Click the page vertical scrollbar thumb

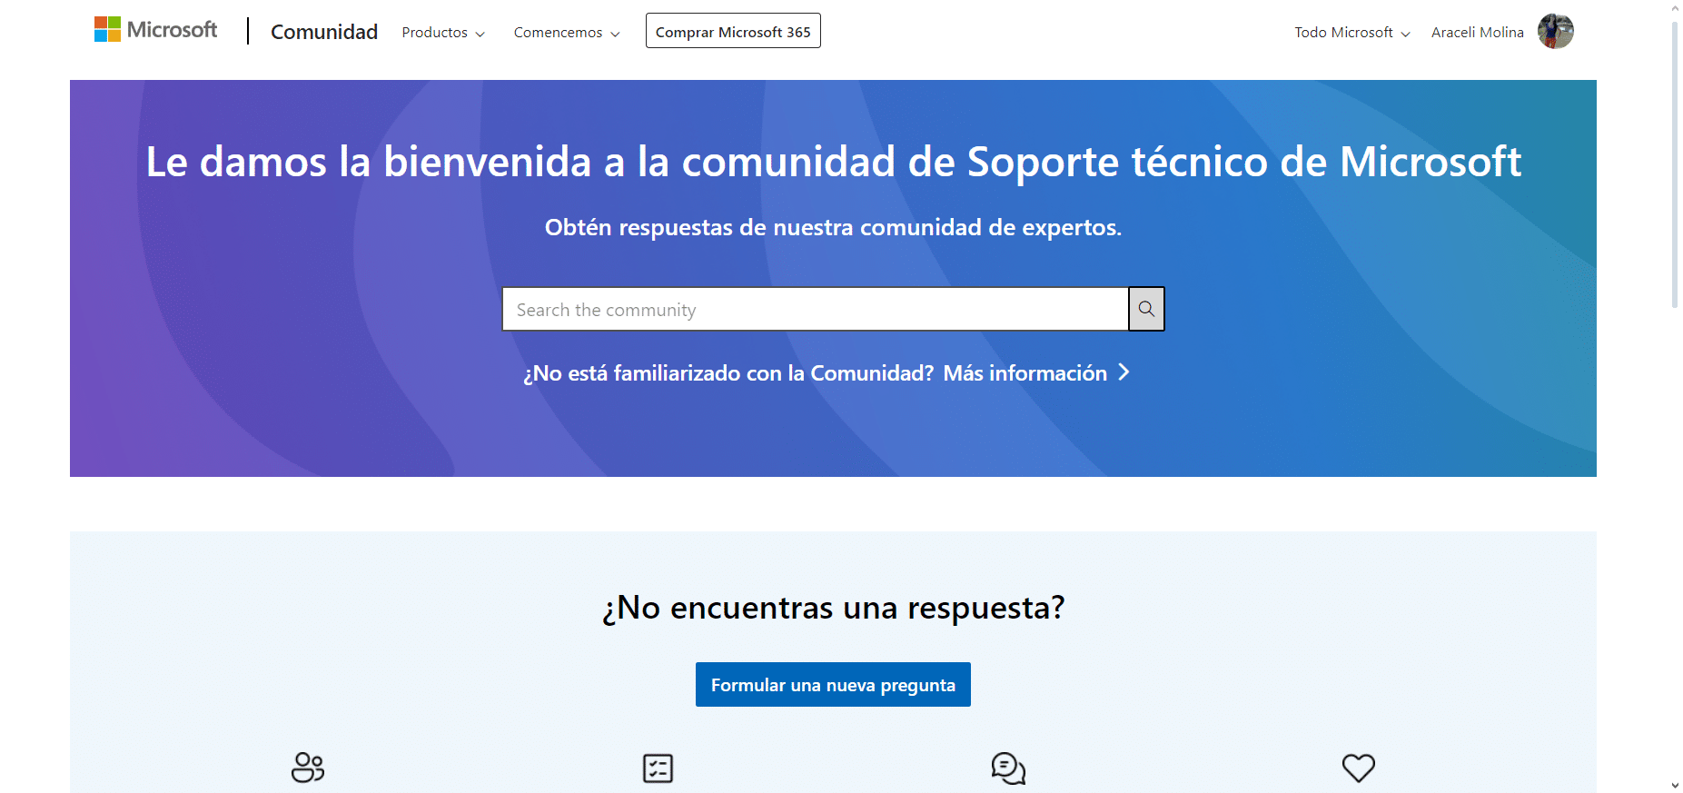[1675, 164]
